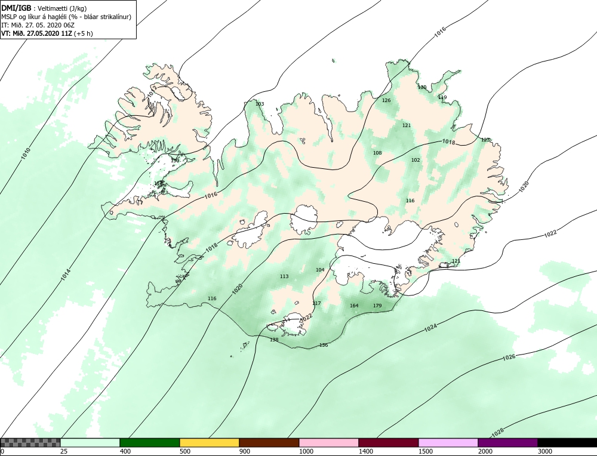Click the legend scale label 1400

(365, 451)
